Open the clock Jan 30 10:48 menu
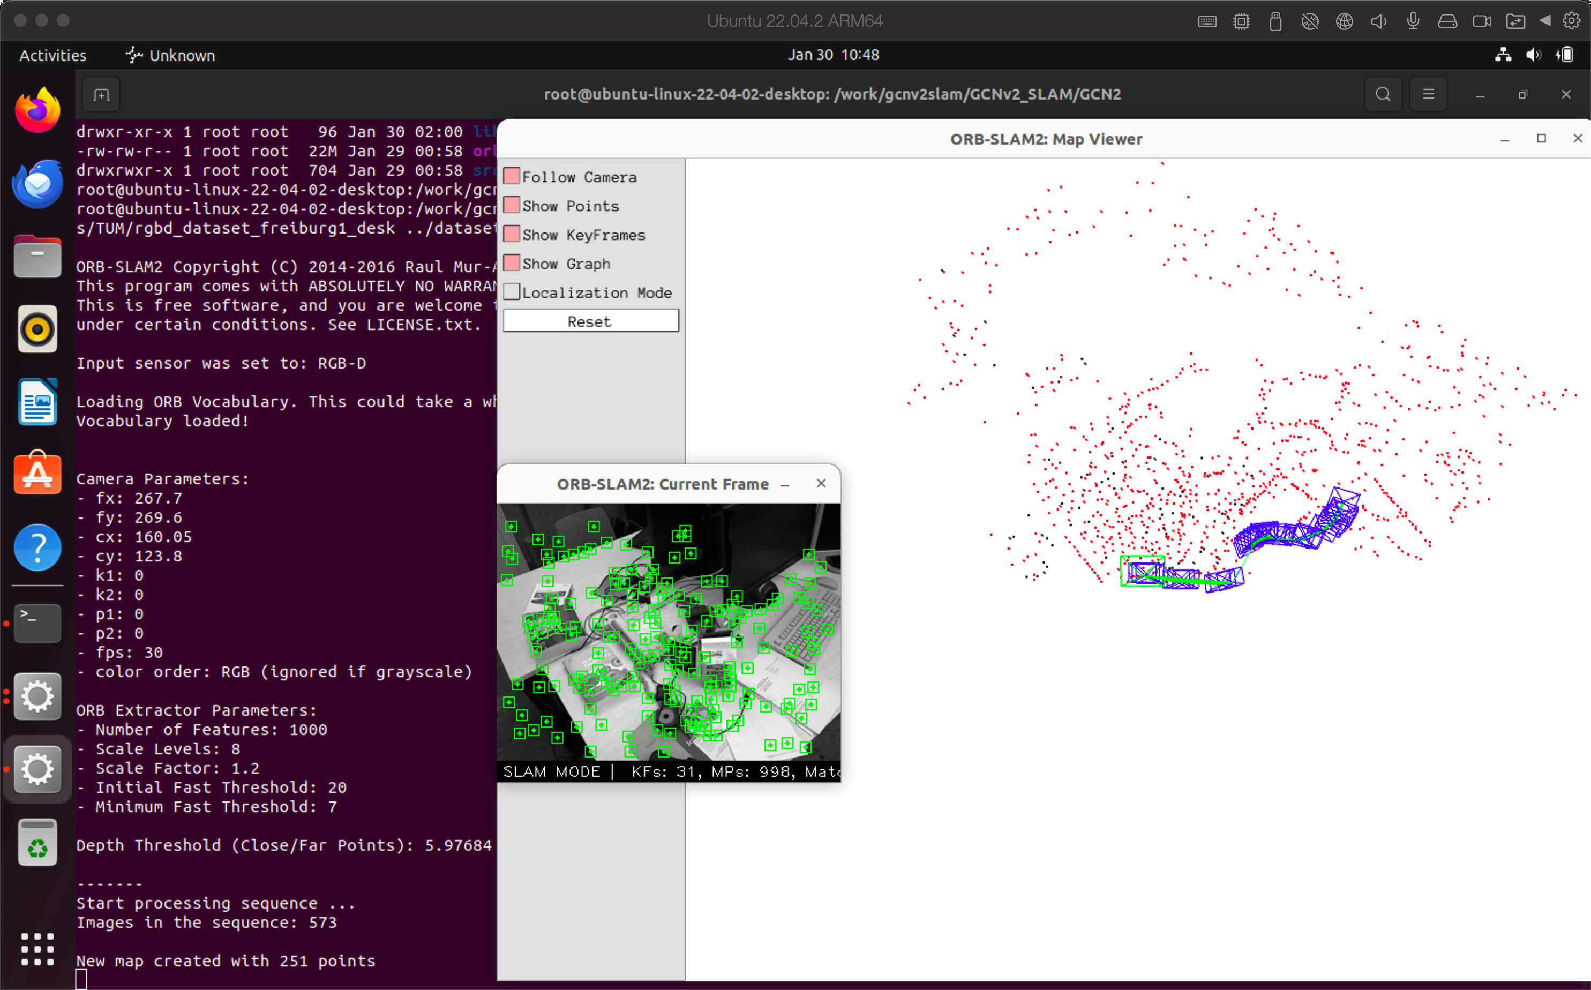The image size is (1591, 990). (833, 54)
